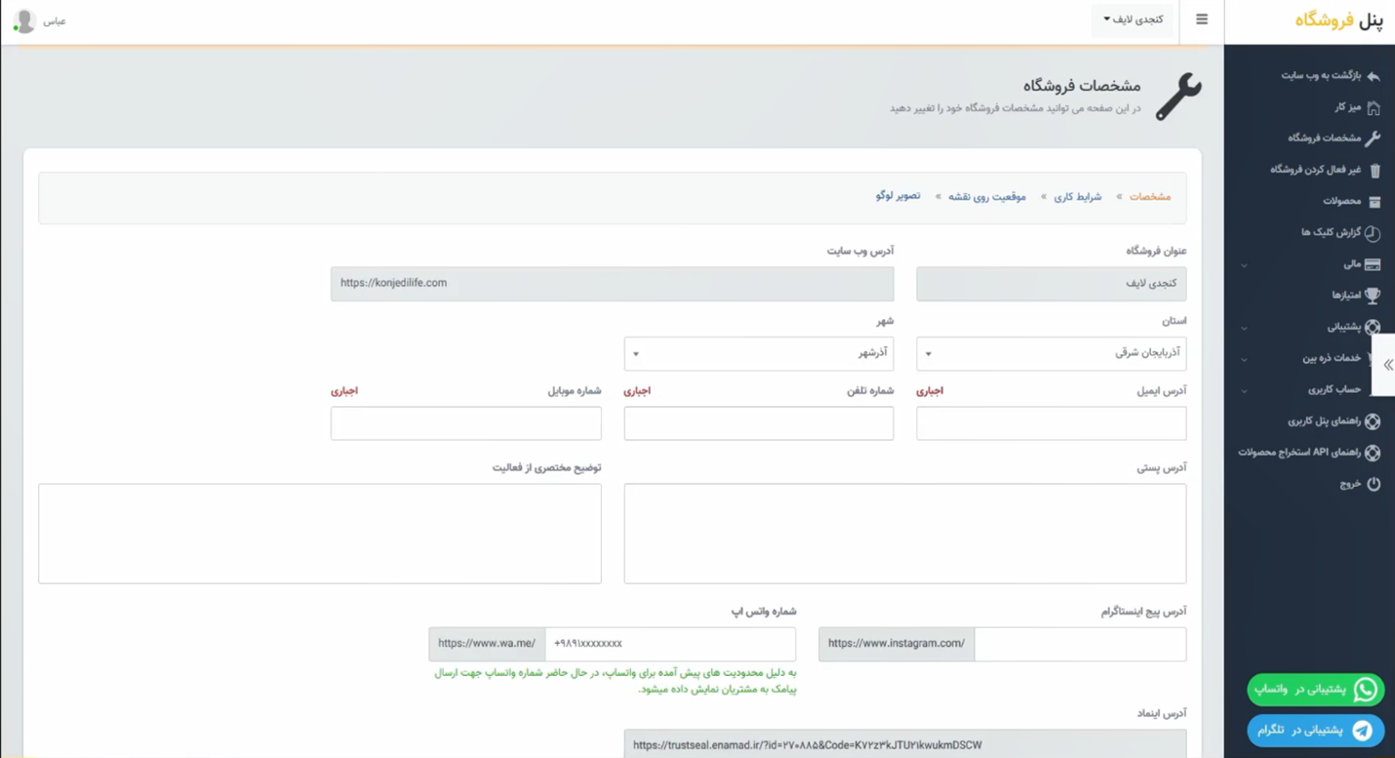1395x758 pixels.
Task: Expand the پشتیبانی sidebar submenu
Action: [x=1312, y=327]
